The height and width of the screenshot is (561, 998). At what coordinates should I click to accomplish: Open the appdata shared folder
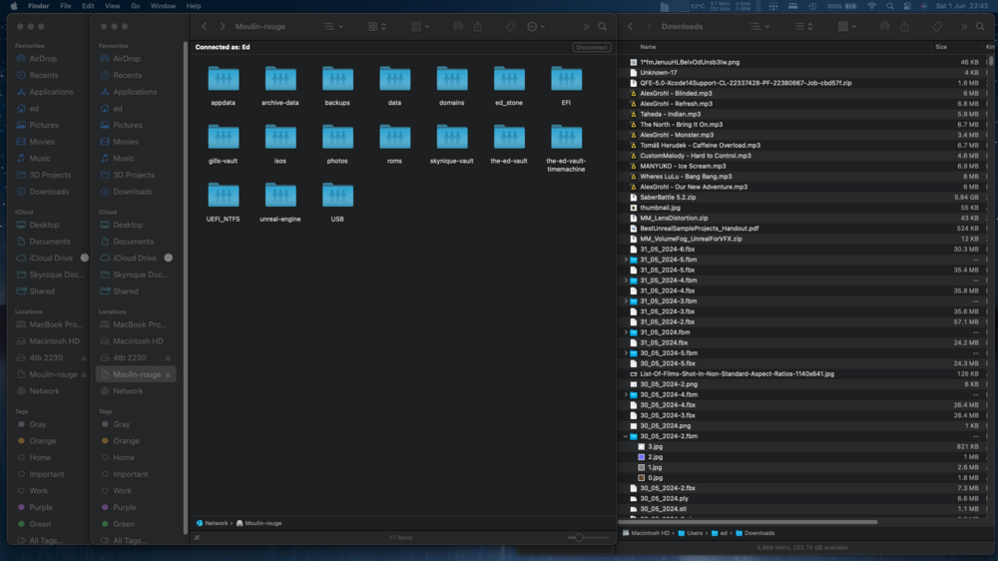(224, 79)
